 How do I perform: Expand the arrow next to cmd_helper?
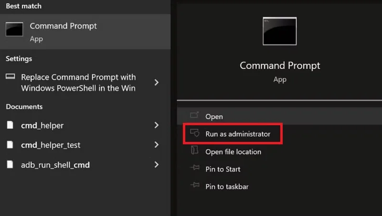(157, 125)
